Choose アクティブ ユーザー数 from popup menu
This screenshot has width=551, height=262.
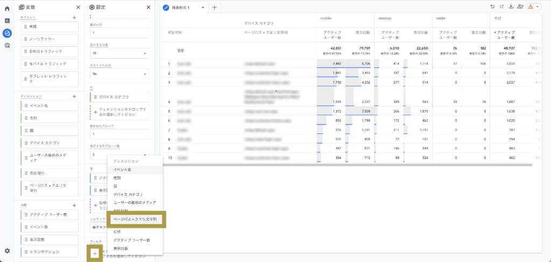pyautogui.click(x=135, y=240)
